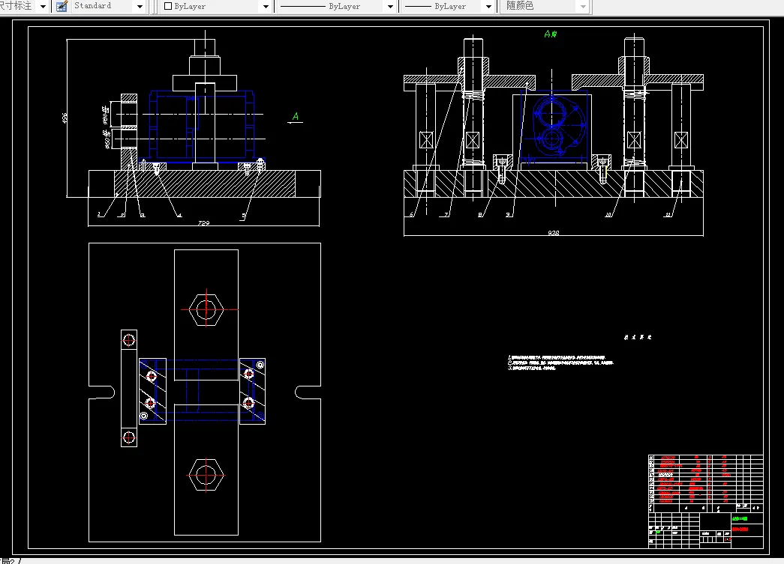Viewport: 784px width, 564px height.
Task: Click the white ByLayer color swatch box
Action: pyautogui.click(x=168, y=7)
